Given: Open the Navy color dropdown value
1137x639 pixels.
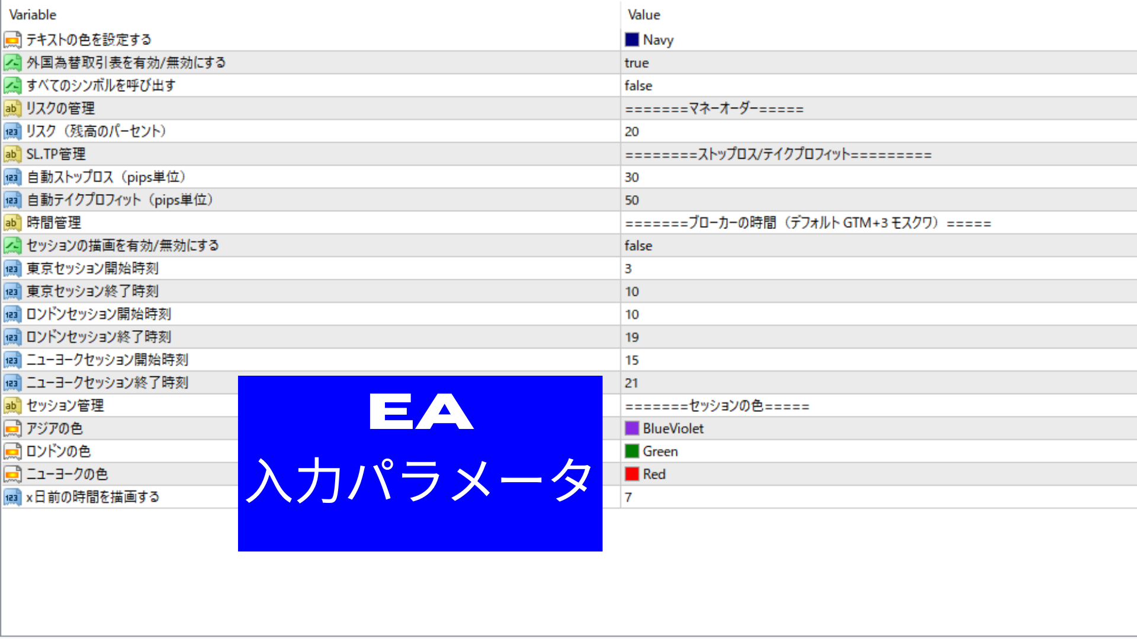Looking at the screenshot, I should pyautogui.click(x=658, y=40).
